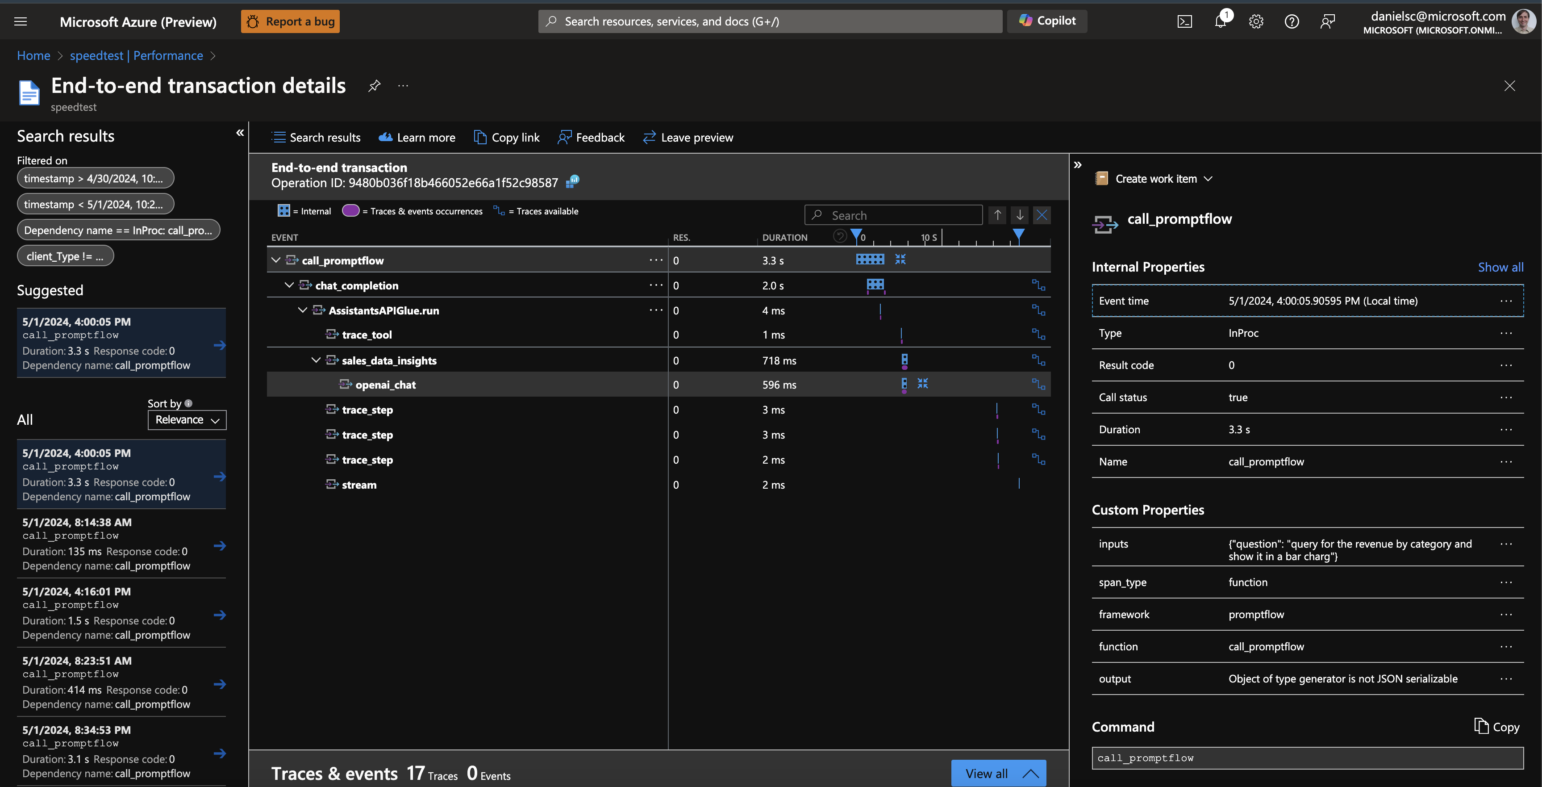
Task: Collapse the call_promptflow tree node
Action: (276, 260)
